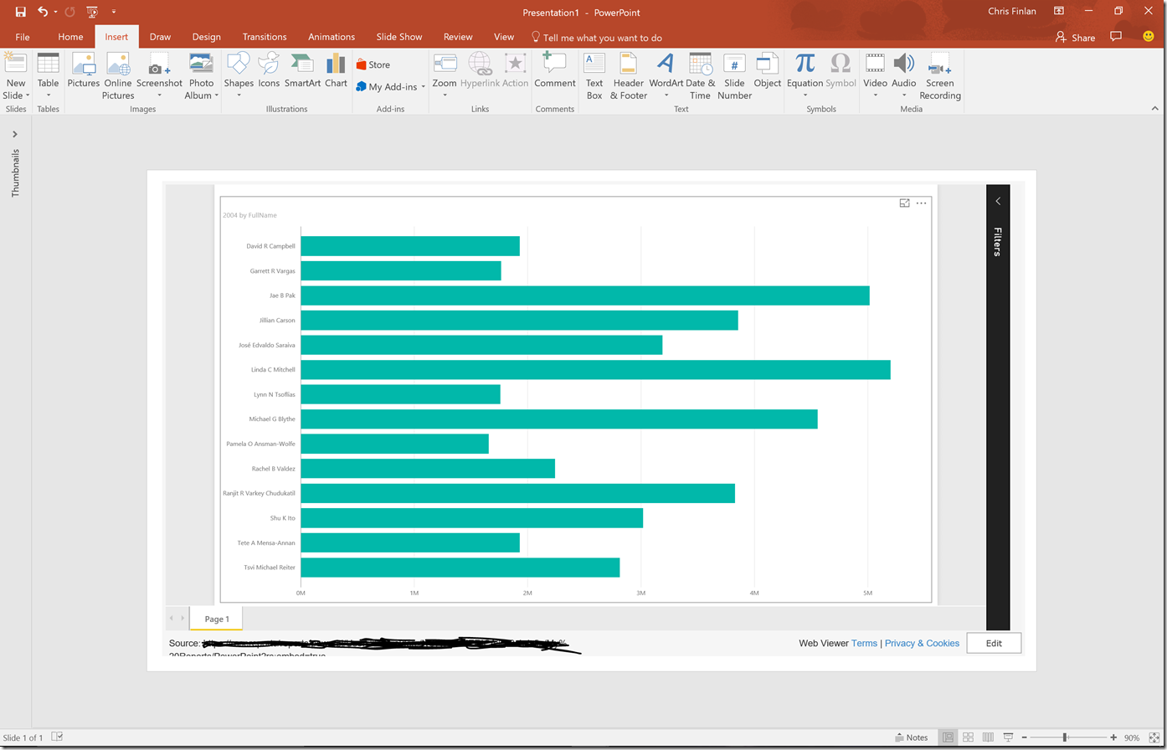Insert SmartArt graphic
This screenshot has width=1167, height=750.
[x=301, y=74]
